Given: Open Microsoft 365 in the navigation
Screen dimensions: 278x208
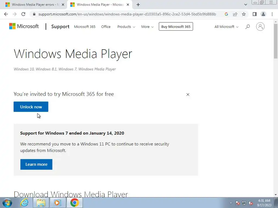Looking at the screenshot, I should click(x=85, y=27).
